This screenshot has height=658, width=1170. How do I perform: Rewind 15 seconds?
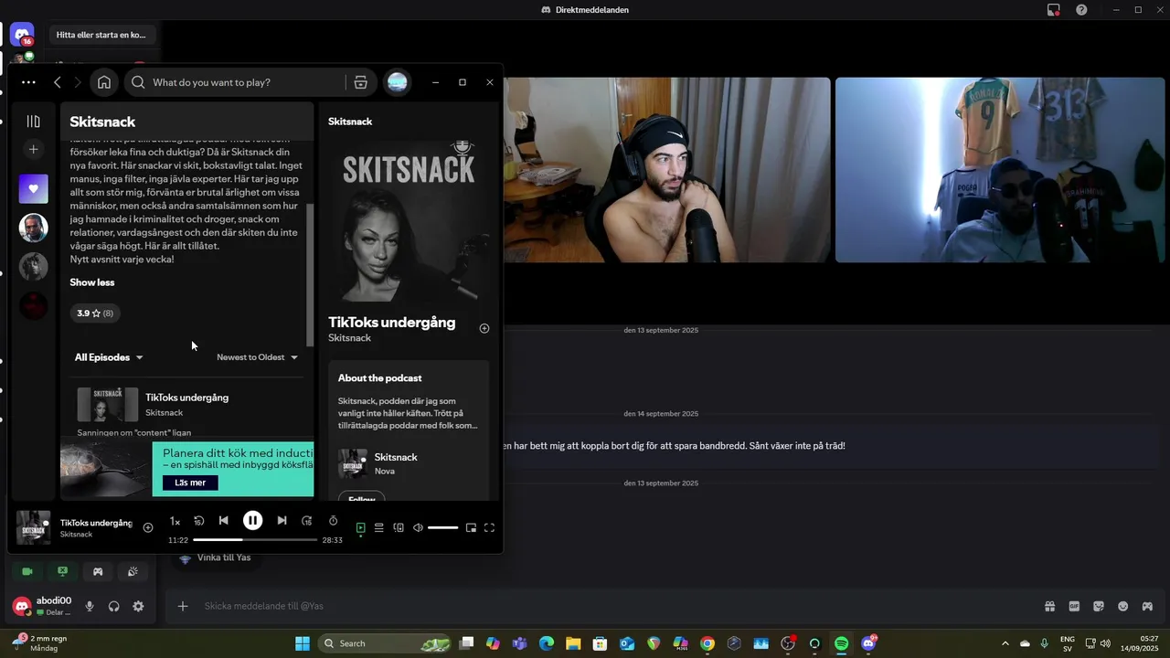click(198, 521)
